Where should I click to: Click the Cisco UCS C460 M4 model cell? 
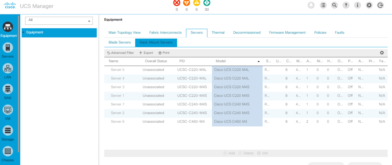point(230,121)
